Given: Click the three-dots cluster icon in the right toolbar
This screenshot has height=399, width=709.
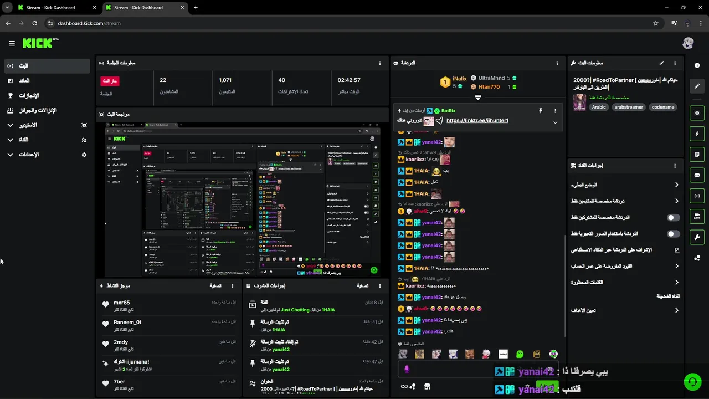Looking at the screenshot, I should tap(697, 258).
